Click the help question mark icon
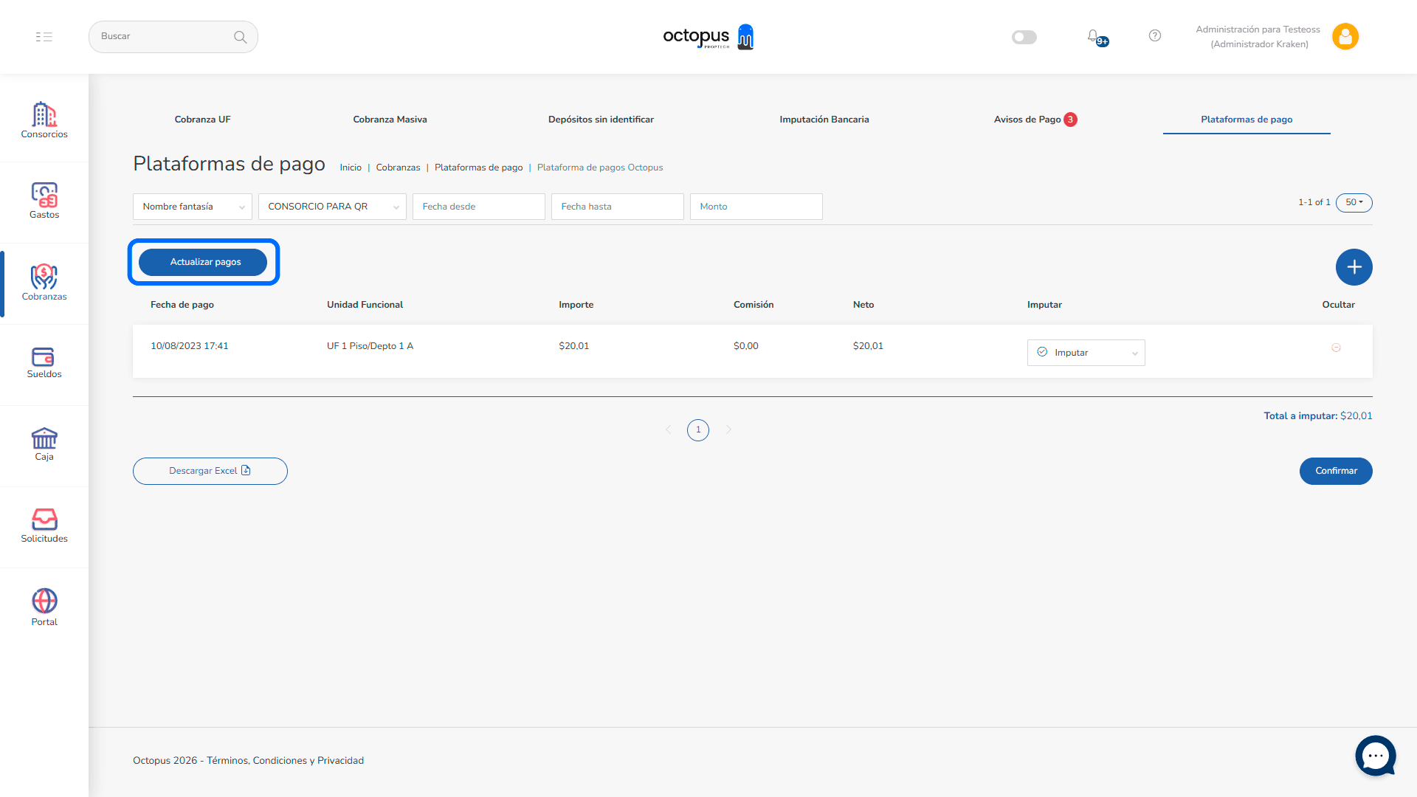Screen dimensions: 1417x797 1155,36
